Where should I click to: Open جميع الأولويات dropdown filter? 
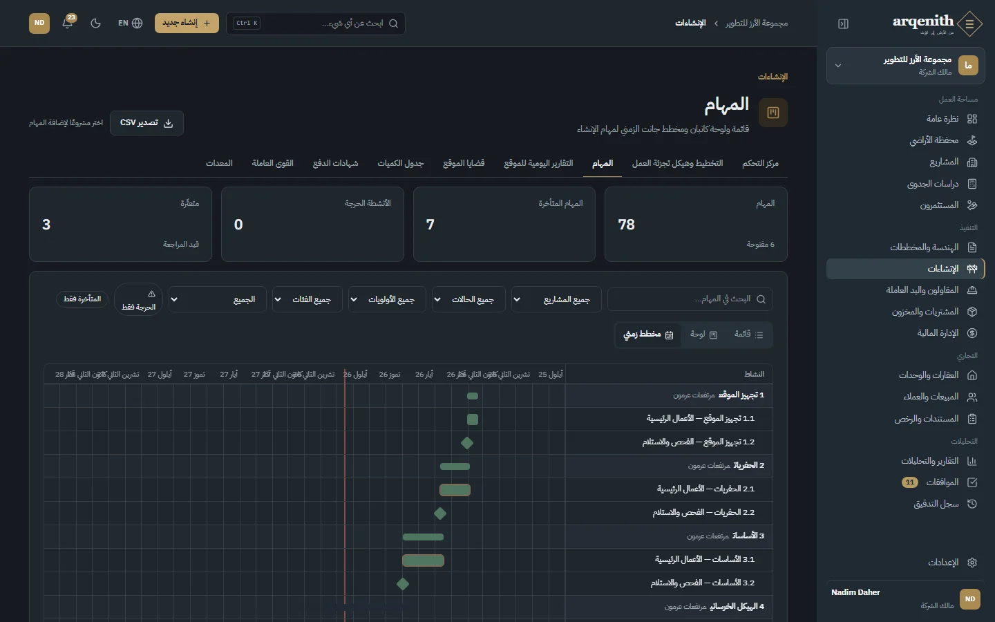388,299
